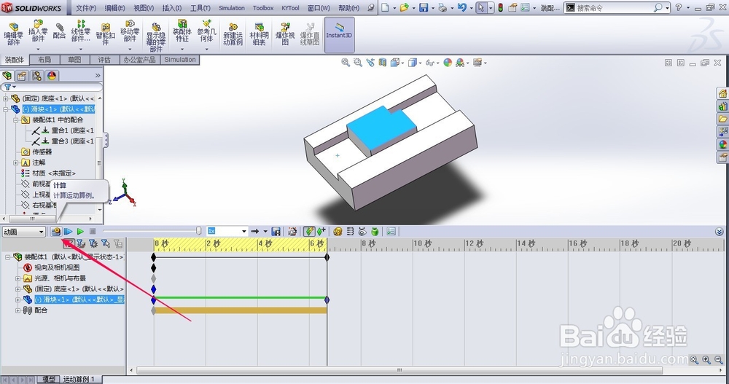
Task: Collapse 装配体1 中的配合 folder node
Action: click(15, 120)
